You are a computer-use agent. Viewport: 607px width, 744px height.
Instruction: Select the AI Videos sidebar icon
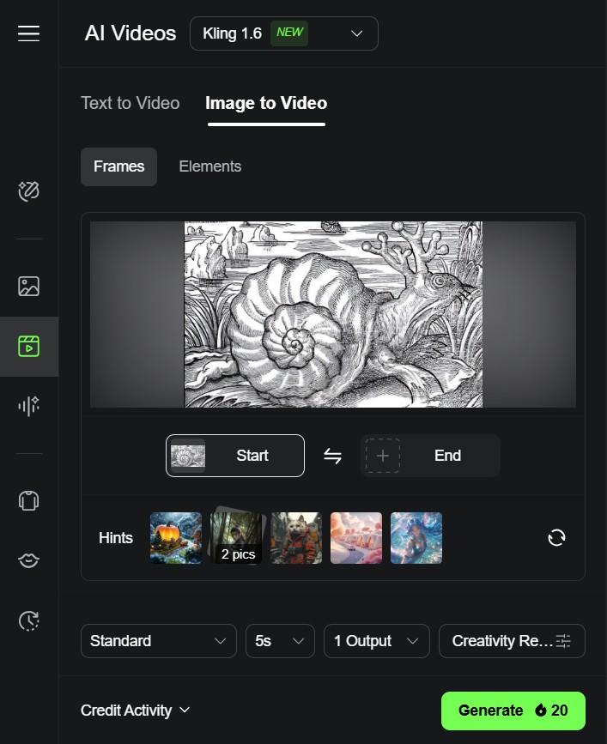[29, 347]
